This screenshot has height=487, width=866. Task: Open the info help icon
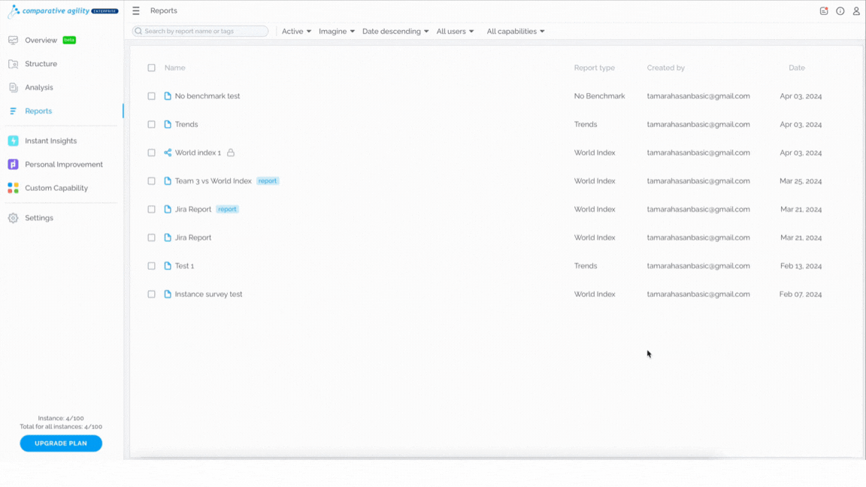click(840, 11)
